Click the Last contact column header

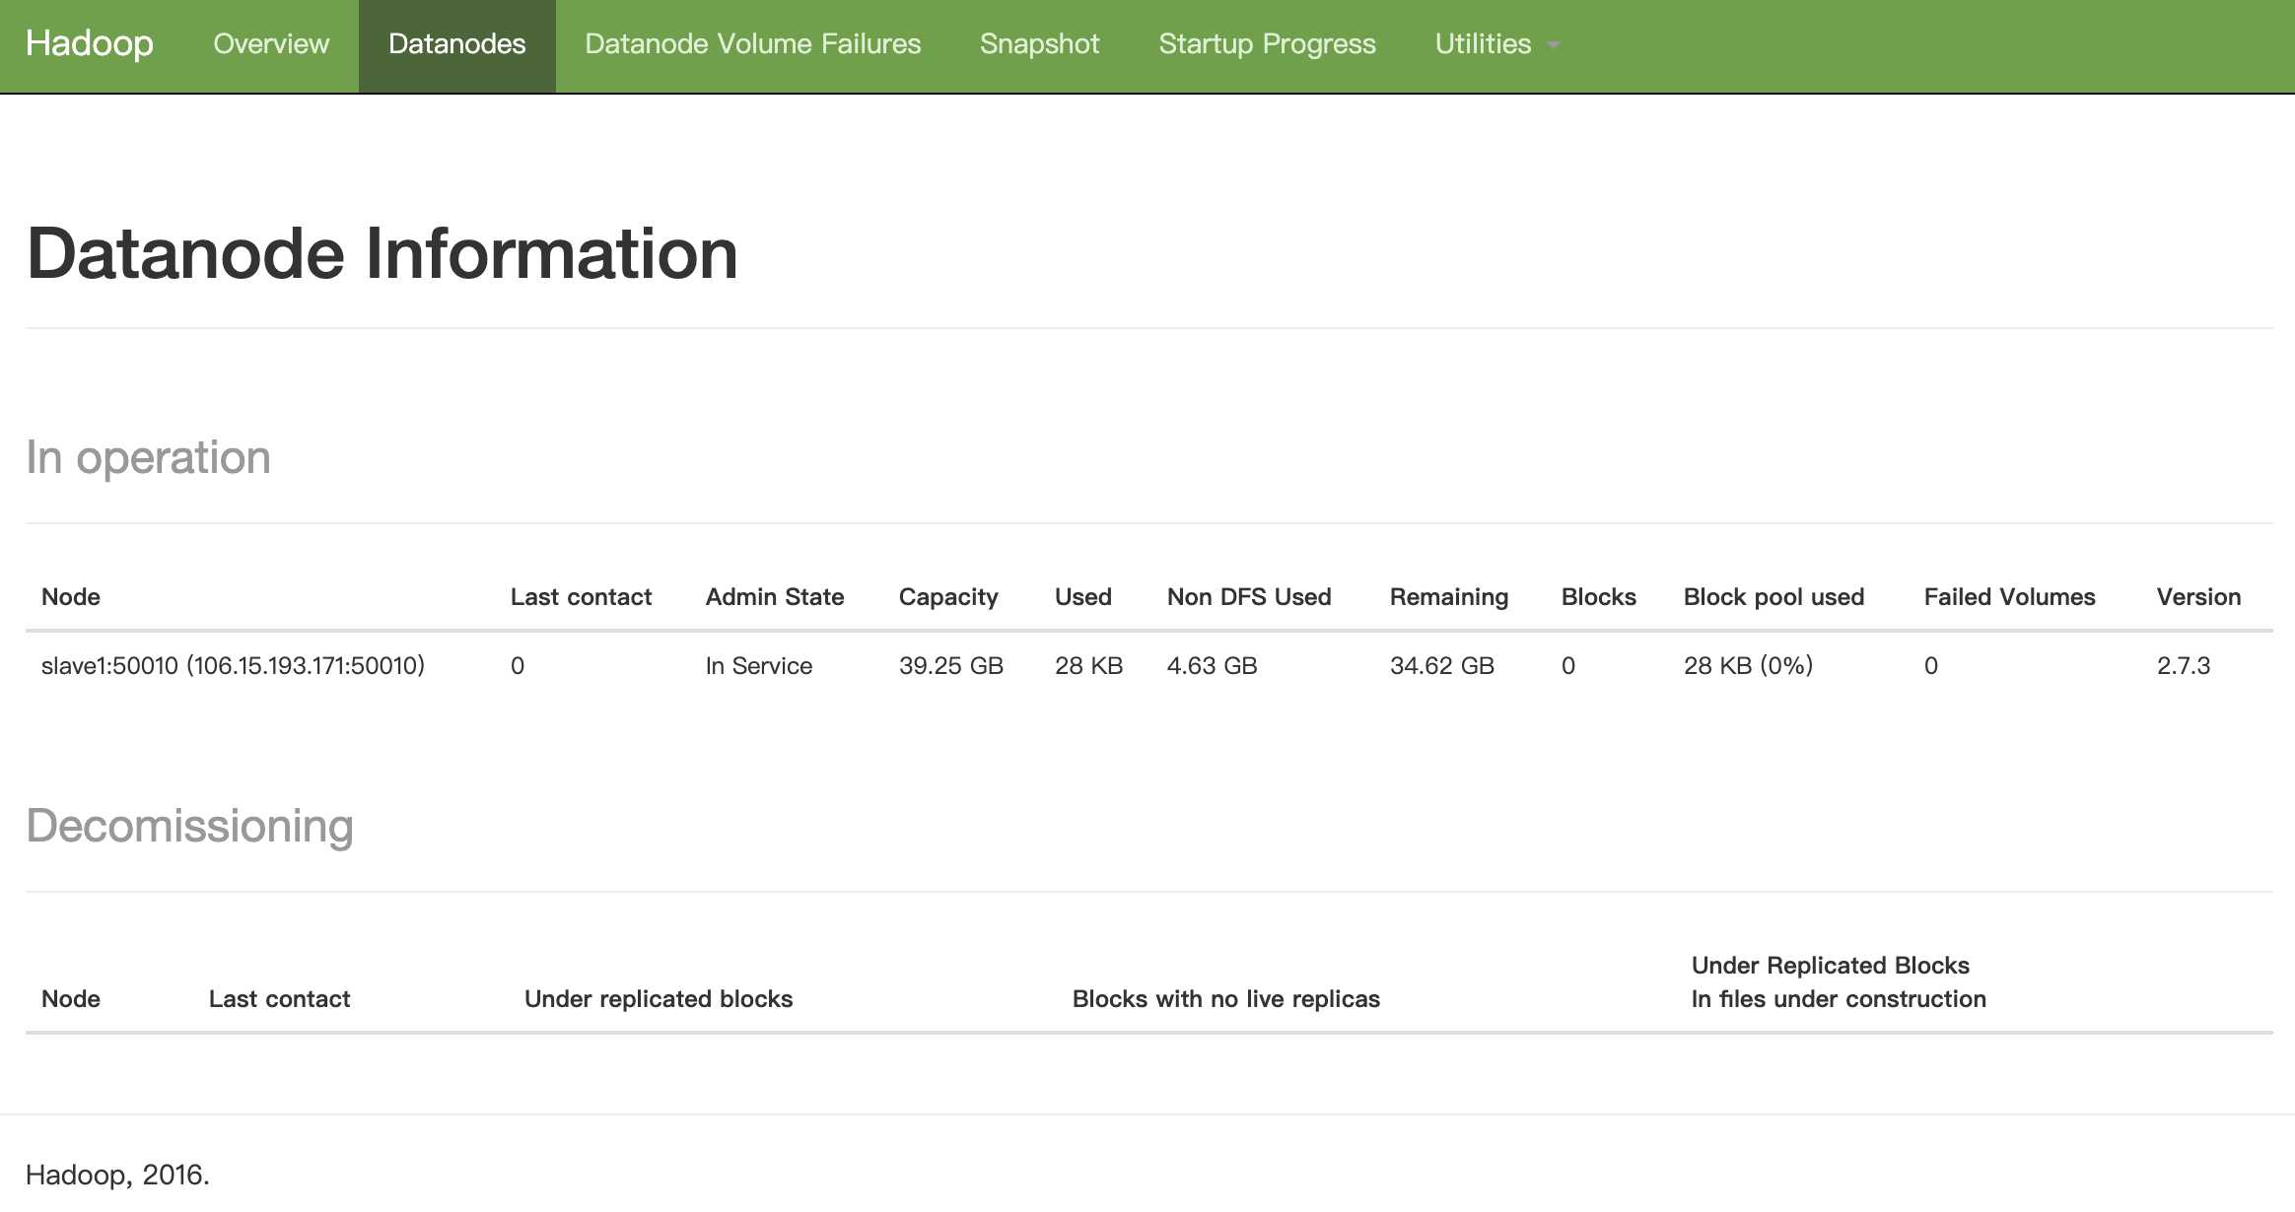coord(581,597)
